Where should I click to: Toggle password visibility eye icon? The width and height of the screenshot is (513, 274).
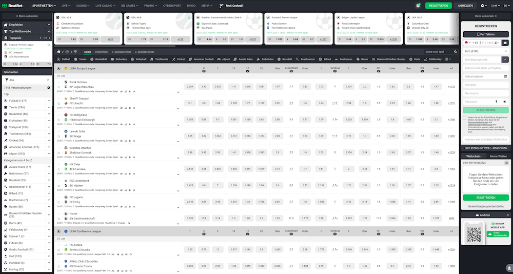tap(505, 102)
